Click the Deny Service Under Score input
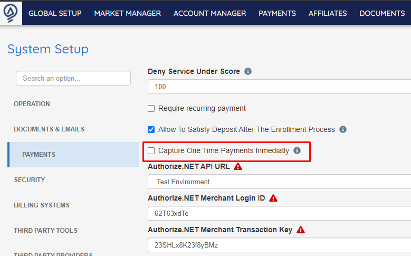The height and width of the screenshot is (256, 411). 280,87
